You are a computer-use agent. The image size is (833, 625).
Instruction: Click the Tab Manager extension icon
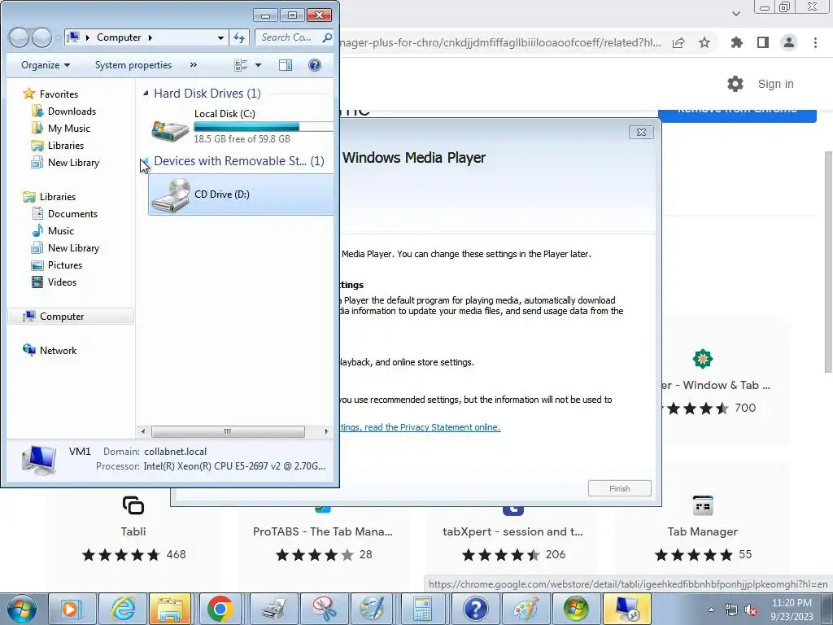(702, 505)
